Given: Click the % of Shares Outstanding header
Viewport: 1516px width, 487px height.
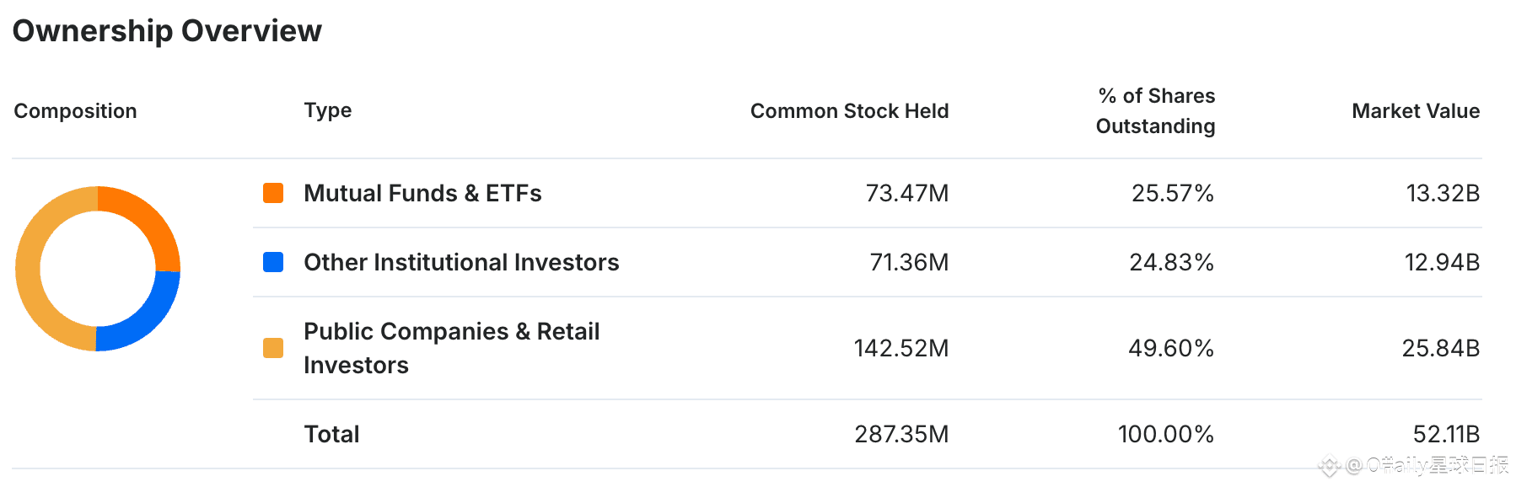Looking at the screenshot, I should (1155, 111).
